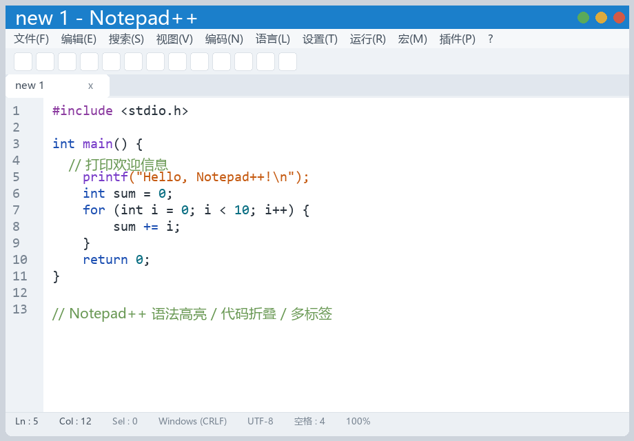
Task: Click the 'new 1 - Notepad++' window title
Action: click(106, 18)
